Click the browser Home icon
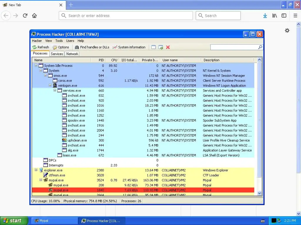Viewport: 301px width, 225px height. 34,16
